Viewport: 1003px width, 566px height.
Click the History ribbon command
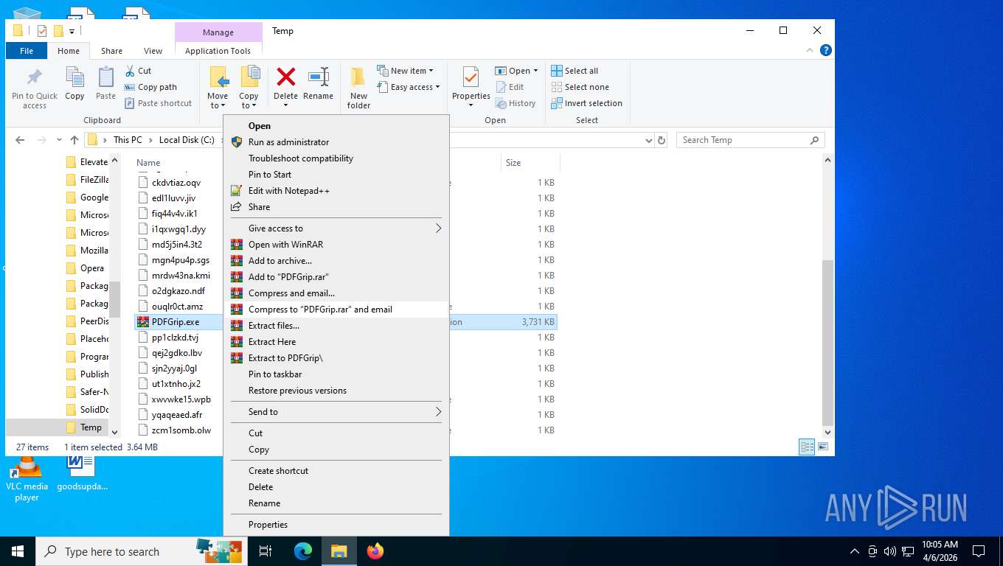pyautogui.click(x=516, y=103)
